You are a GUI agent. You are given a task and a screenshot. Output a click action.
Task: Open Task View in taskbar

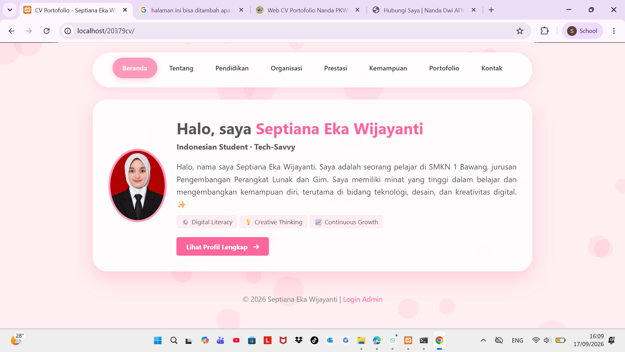click(x=189, y=341)
